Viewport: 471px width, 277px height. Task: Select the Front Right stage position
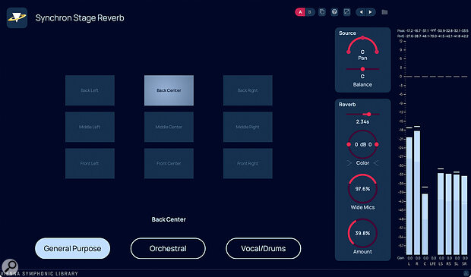[248, 164]
